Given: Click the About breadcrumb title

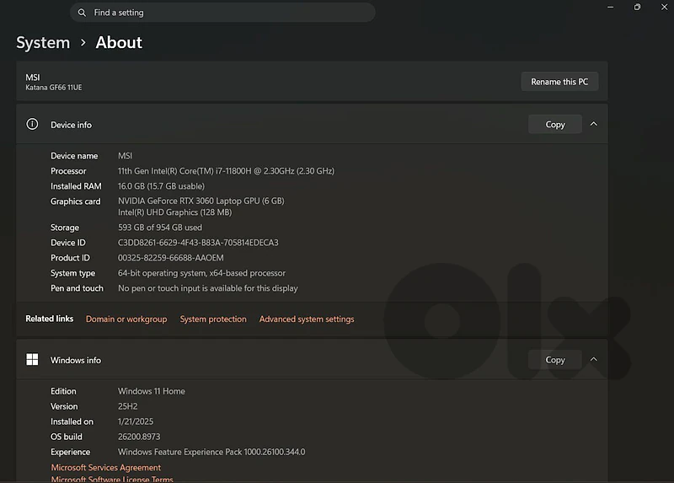Looking at the screenshot, I should click(x=119, y=43).
